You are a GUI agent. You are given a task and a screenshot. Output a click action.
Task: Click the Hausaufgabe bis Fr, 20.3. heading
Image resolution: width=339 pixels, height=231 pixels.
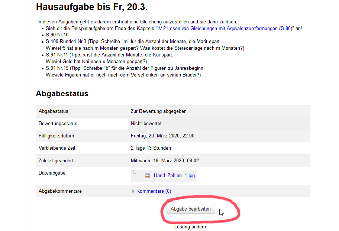coord(89,7)
